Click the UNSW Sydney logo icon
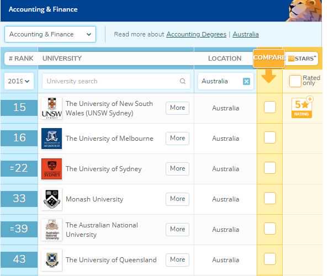The height and width of the screenshot is (276, 334). [x=52, y=108]
